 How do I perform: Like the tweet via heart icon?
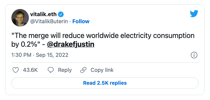click(16, 70)
